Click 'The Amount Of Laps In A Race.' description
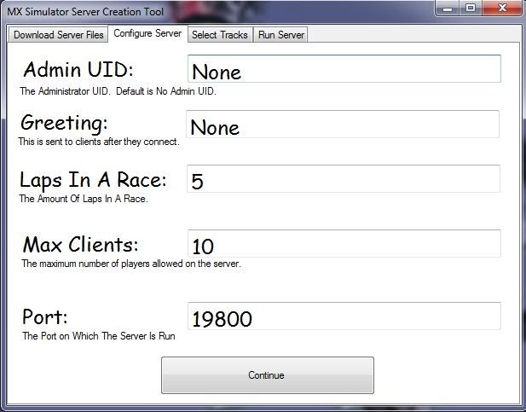 pyautogui.click(x=84, y=199)
